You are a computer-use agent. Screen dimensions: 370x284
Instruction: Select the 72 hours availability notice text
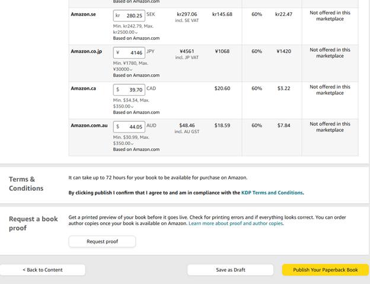point(158,178)
